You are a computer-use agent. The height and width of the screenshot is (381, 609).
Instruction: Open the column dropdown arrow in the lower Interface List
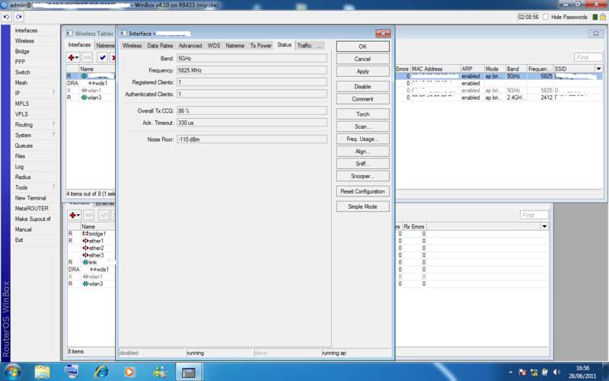tap(544, 226)
